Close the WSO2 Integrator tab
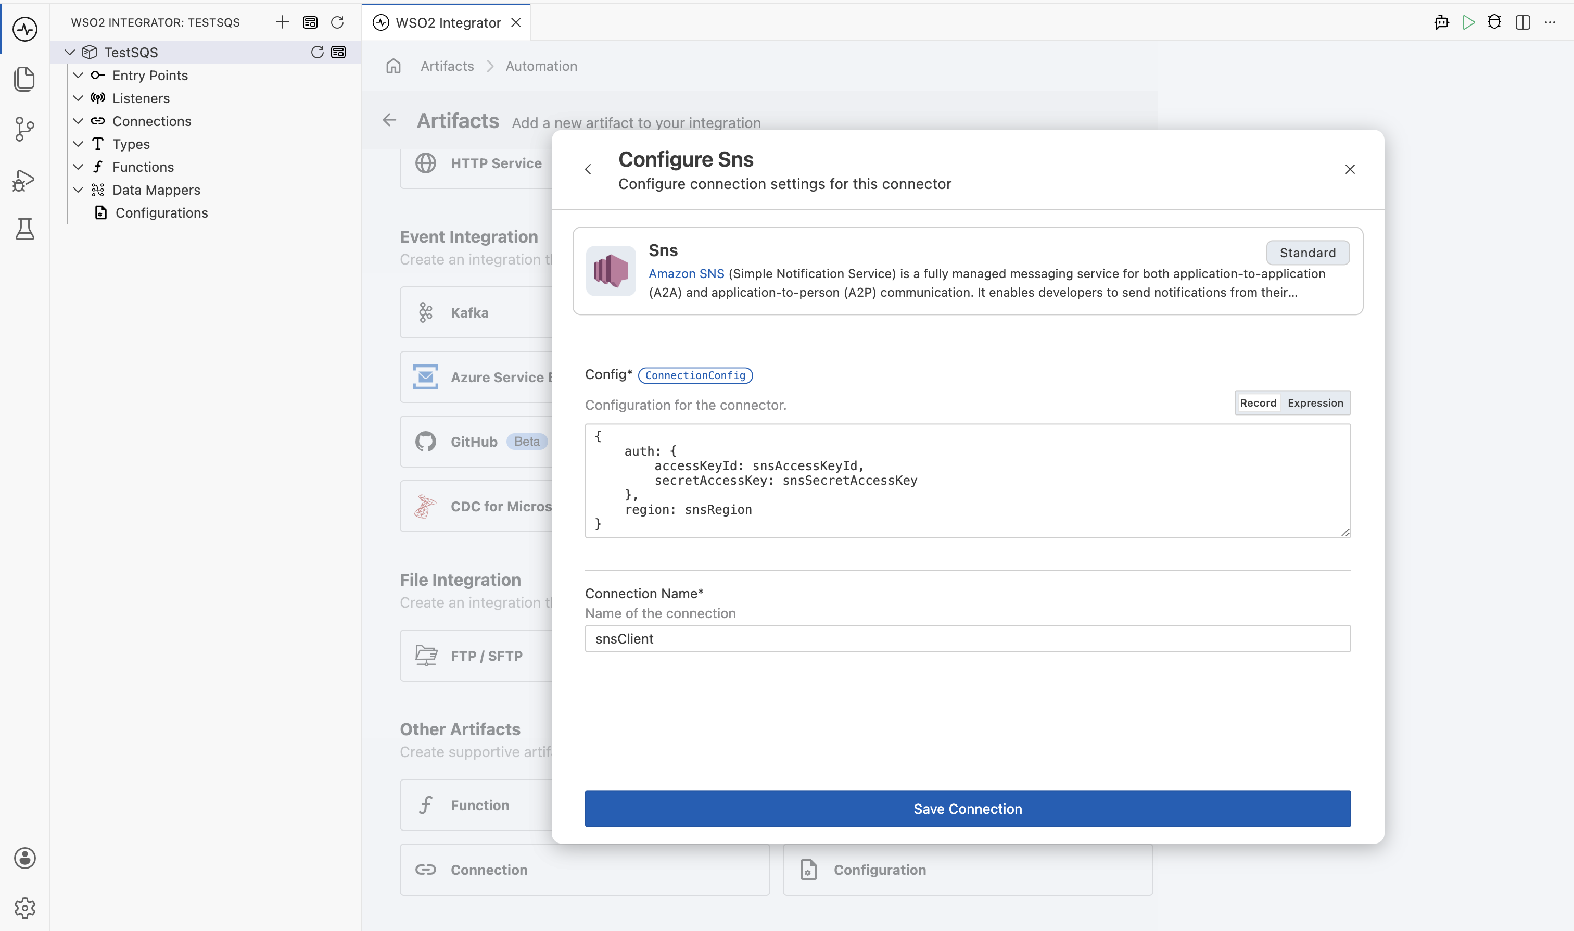This screenshot has width=1574, height=931. 516,22
